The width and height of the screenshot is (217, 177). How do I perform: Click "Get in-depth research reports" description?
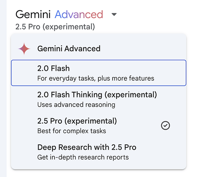(x=83, y=157)
